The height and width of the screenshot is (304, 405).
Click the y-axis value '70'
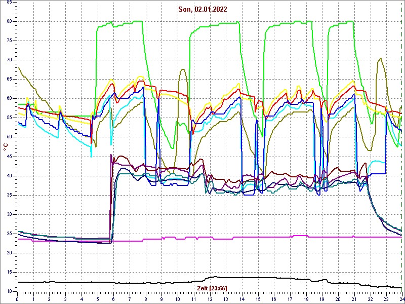[x=9, y=60]
